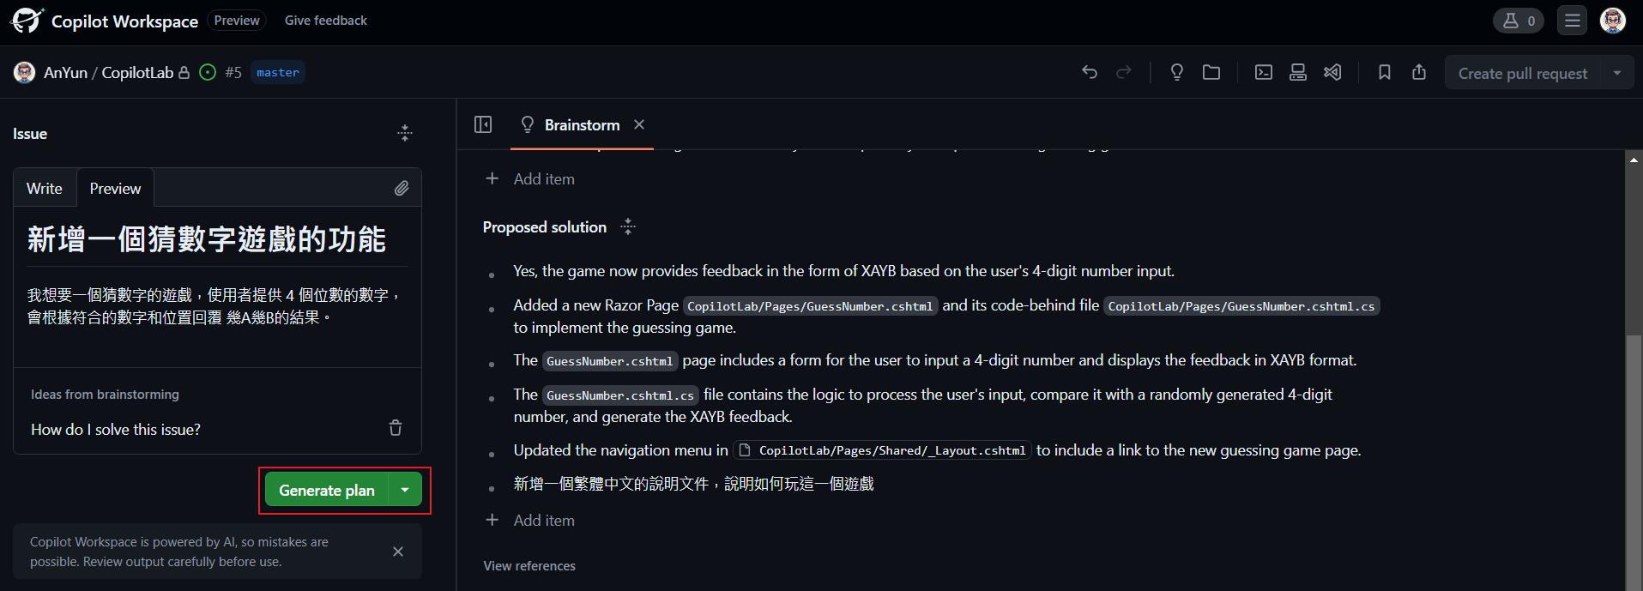
Task: Click the Preview badge in header
Action: [x=237, y=21]
